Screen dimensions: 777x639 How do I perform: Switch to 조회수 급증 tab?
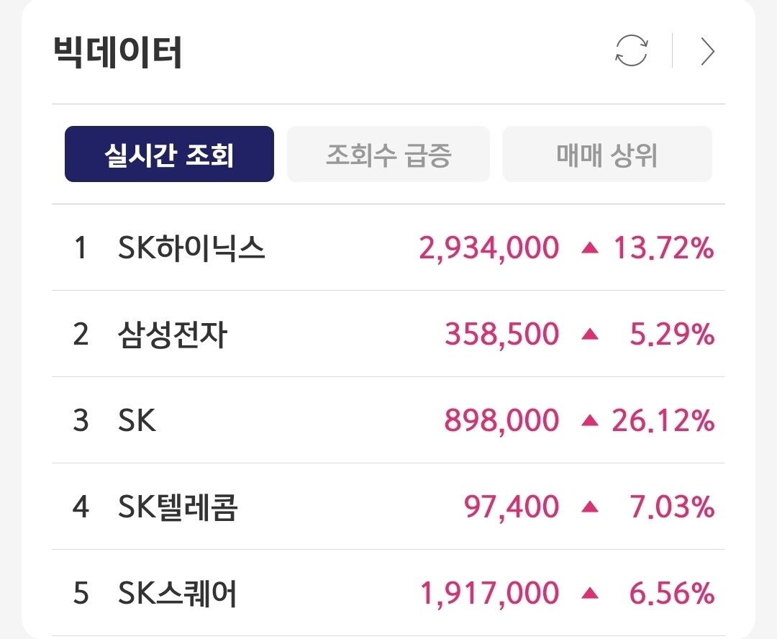388,154
